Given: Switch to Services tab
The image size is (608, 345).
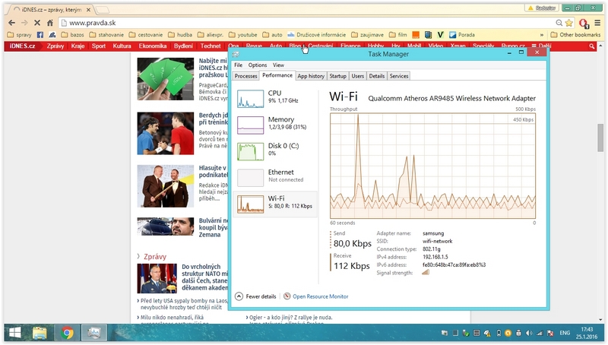Looking at the screenshot, I should [x=399, y=76].
